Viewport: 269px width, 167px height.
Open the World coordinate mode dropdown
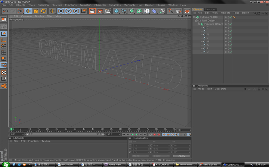coord(140,156)
